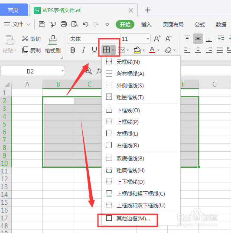Viewport: 231px width, 233px height.
Task: Click the Print icon
Action: (64, 24)
